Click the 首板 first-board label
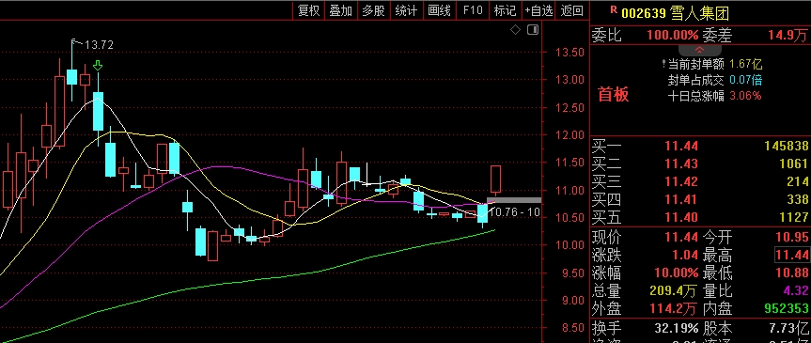811x343 pixels. [x=614, y=95]
